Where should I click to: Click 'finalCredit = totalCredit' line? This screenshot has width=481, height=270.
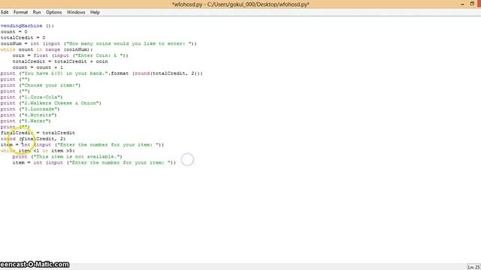(x=38, y=133)
